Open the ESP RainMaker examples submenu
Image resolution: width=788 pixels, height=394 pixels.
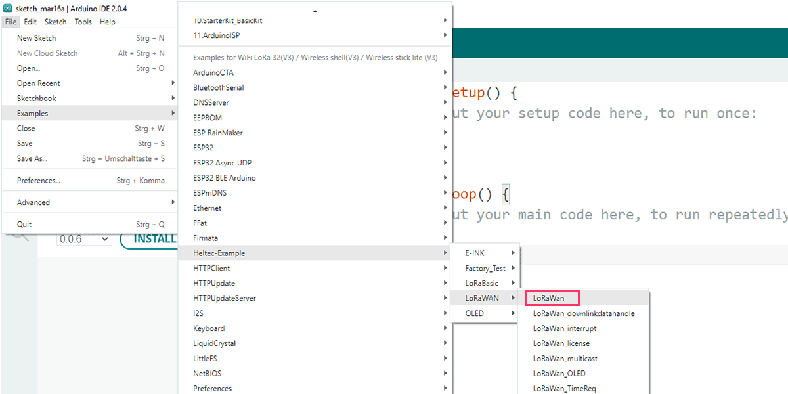tap(315, 133)
